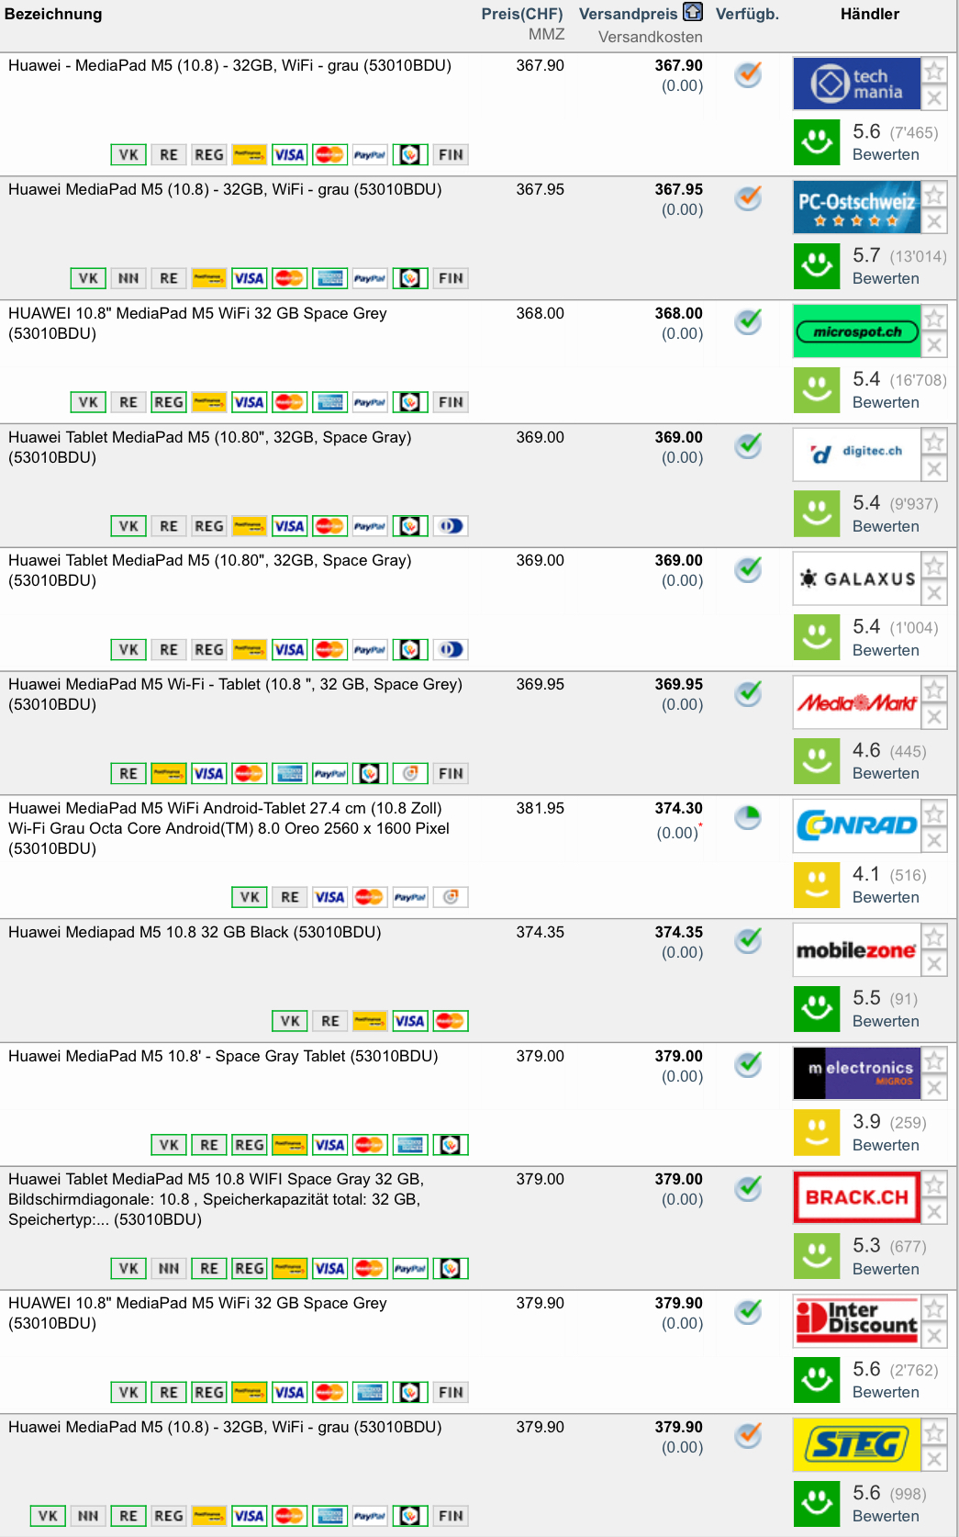Click the VISA icon in the mobilezone row
Image resolution: width=959 pixels, height=1537 pixels.
click(x=409, y=1021)
